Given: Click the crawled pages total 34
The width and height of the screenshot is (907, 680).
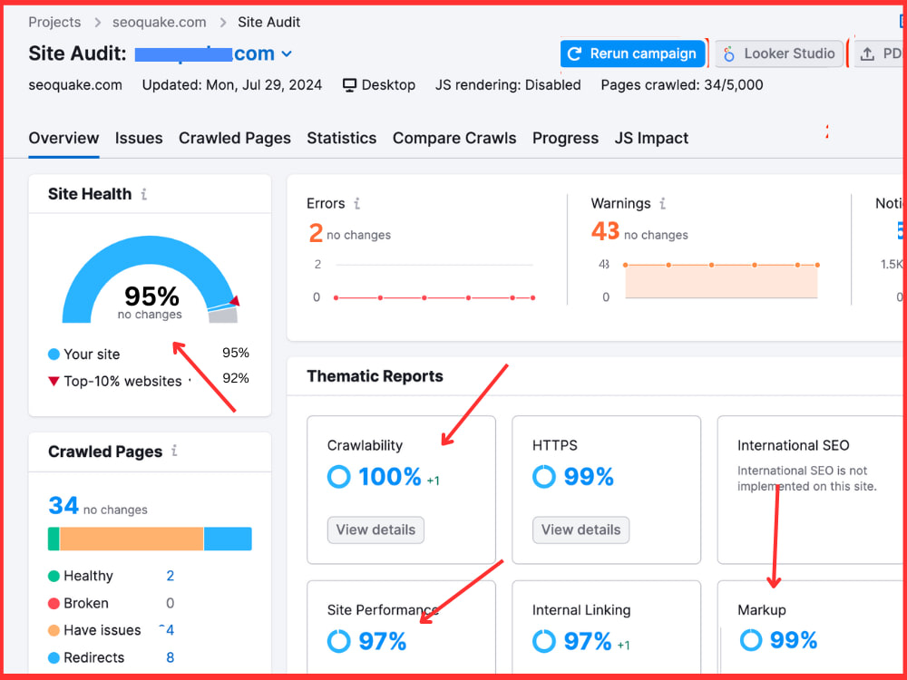Looking at the screenshot, I should 63,505.
